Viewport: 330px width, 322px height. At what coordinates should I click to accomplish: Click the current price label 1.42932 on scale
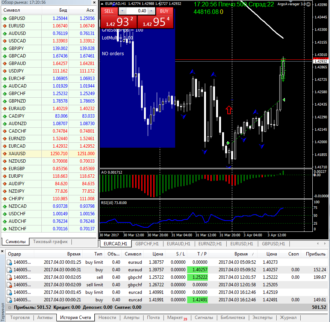[x=321, y=62]
